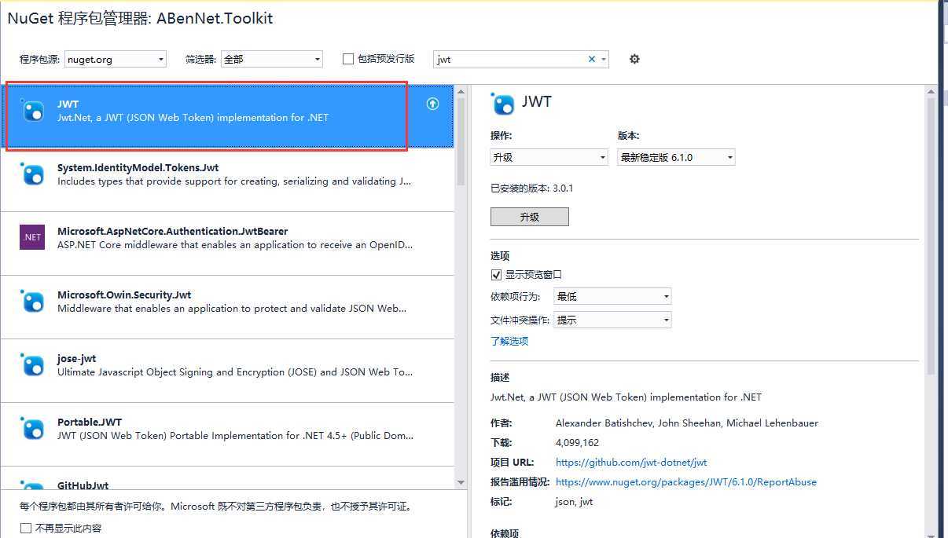Viewport: 948px width, 538px height.
Task: Click package list scrollbar down arrow
Action: [x=461, y=481]
